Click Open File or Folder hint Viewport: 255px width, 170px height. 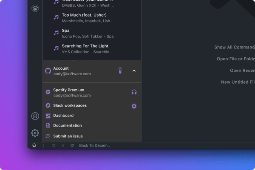(236, 59)
